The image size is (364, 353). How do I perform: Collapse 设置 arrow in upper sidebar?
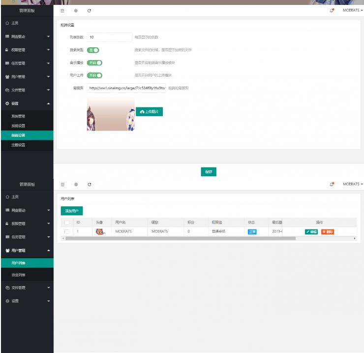click(x=48, y=103)
